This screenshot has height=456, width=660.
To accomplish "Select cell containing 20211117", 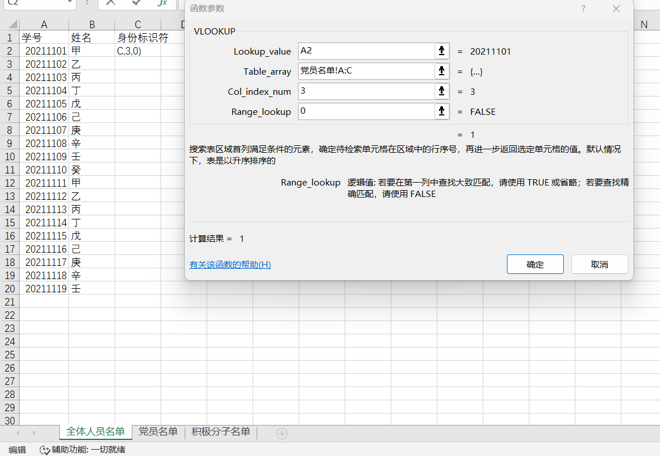I will click(44, 262).
